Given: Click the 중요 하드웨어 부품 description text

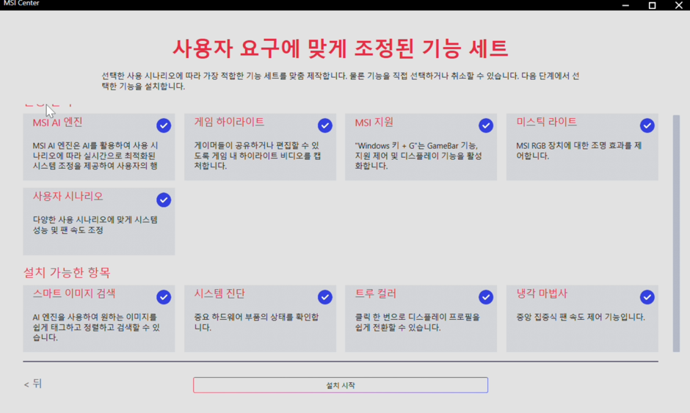Looking at the screenshot, I should (x=256, y=322).
